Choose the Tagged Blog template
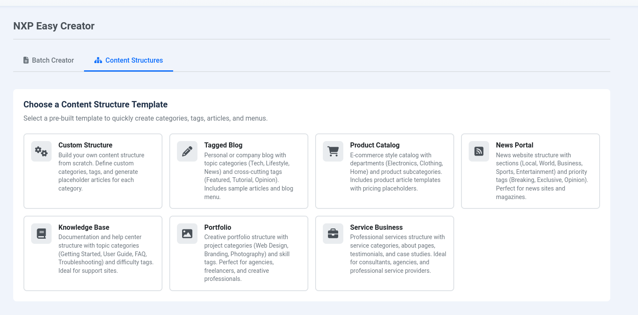Image resolution: width=638 pixels, height=315 pixels. tap(238, 171)
